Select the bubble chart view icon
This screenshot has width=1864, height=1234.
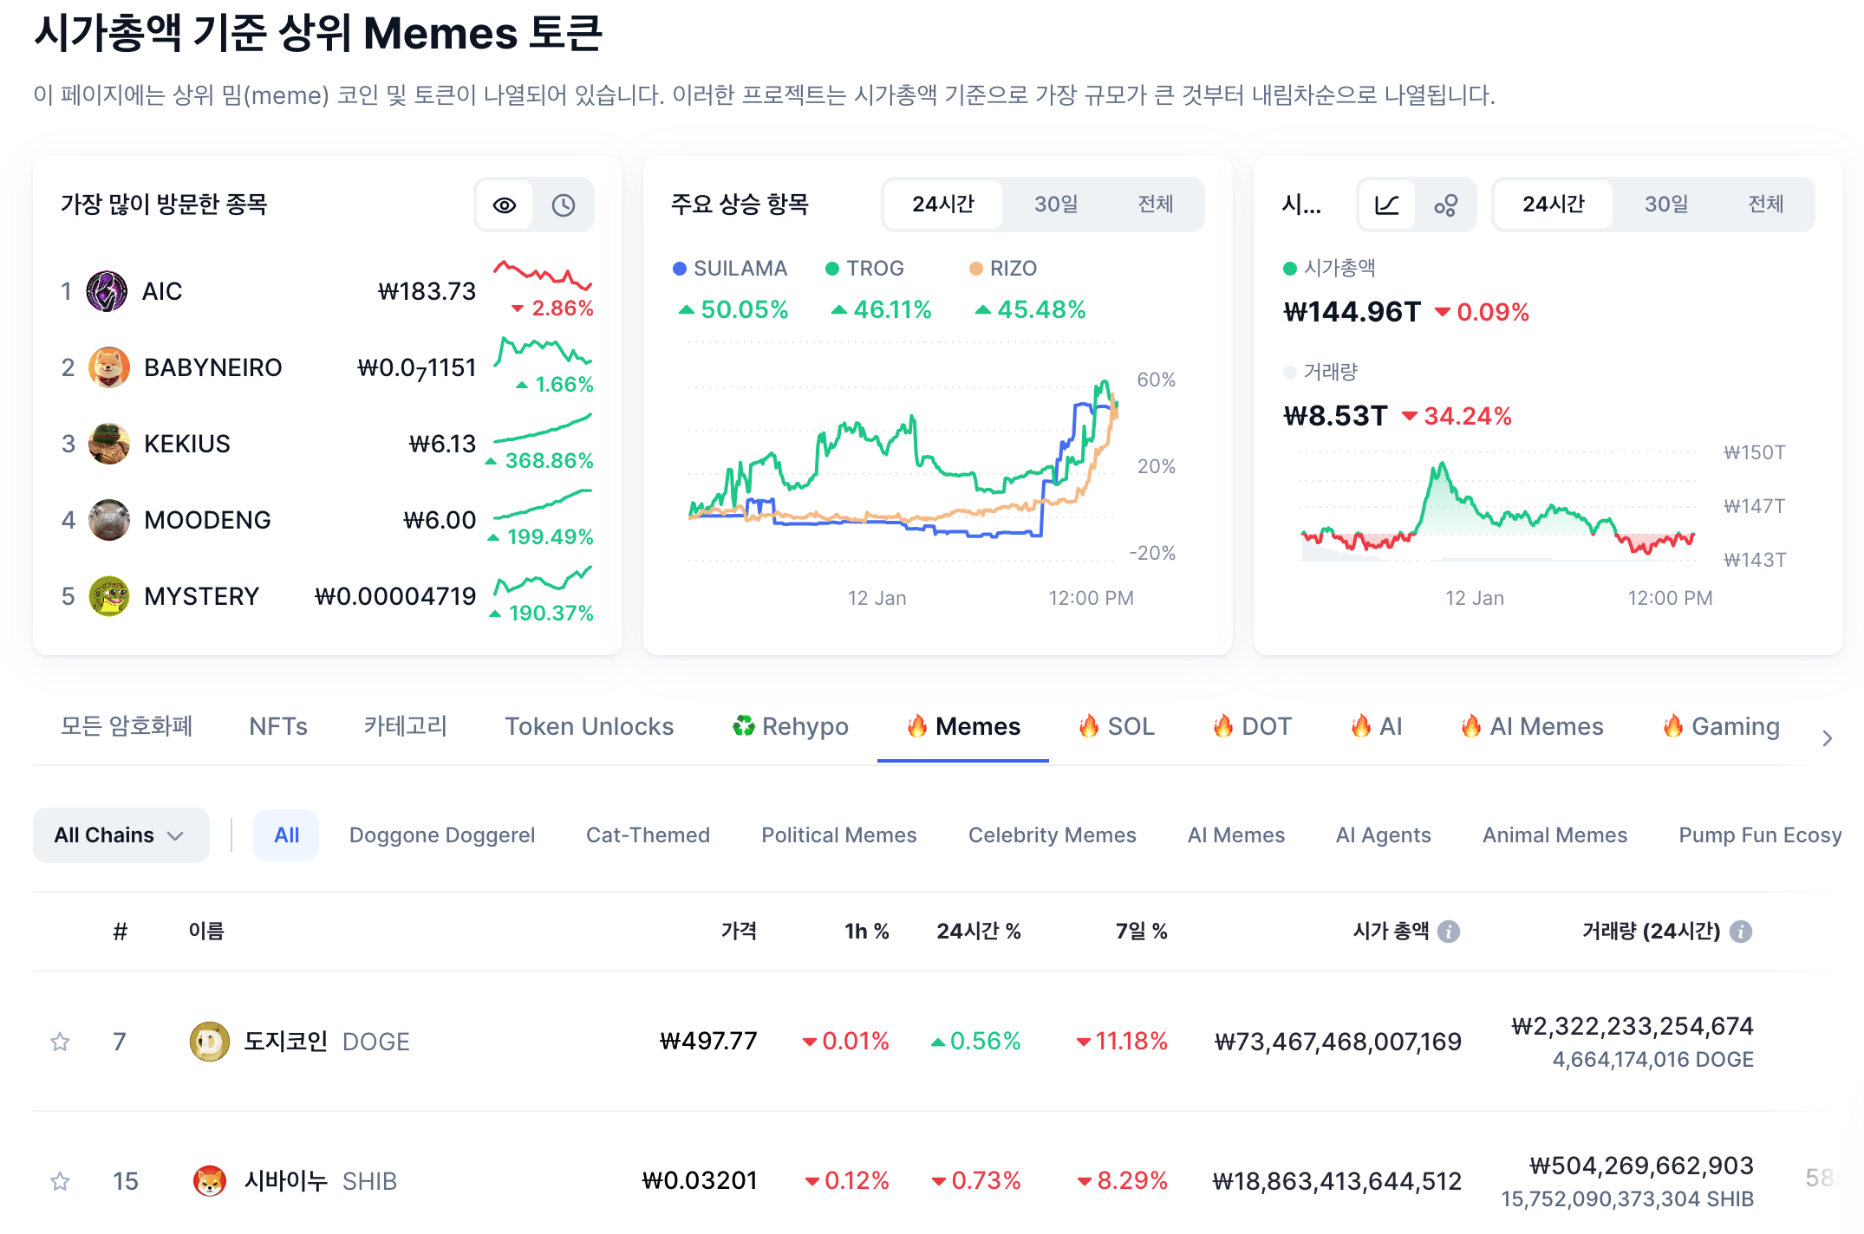pos(1446,205)
